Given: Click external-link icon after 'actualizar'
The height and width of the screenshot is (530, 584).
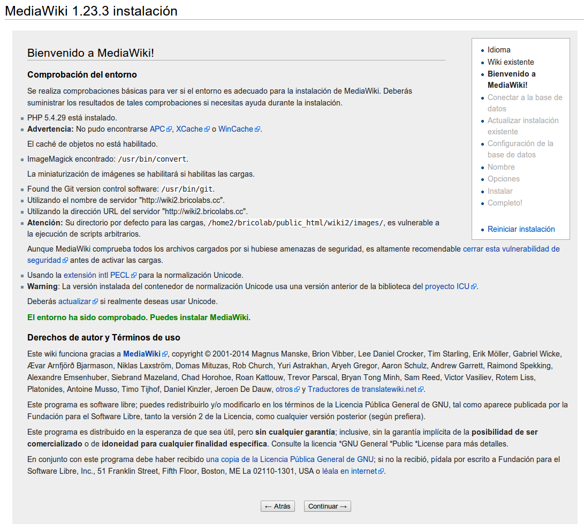Looking at the screenshot, I should tap(95, 302).
